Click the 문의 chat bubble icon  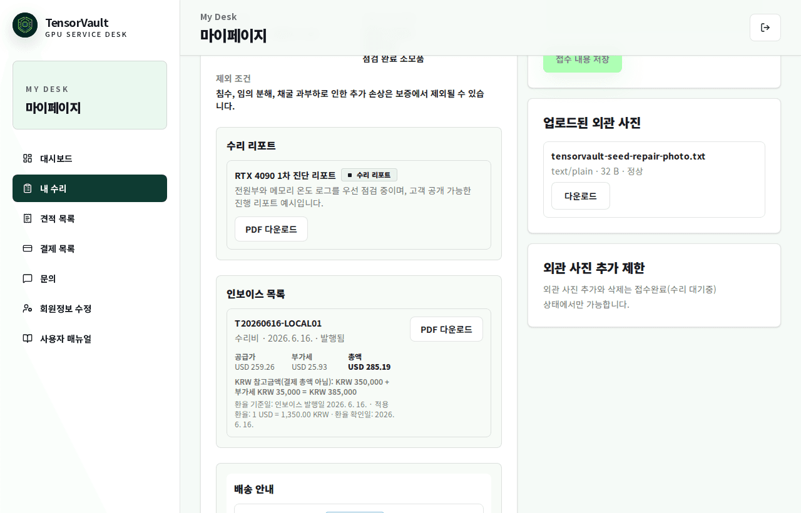(x=28, y=278)
